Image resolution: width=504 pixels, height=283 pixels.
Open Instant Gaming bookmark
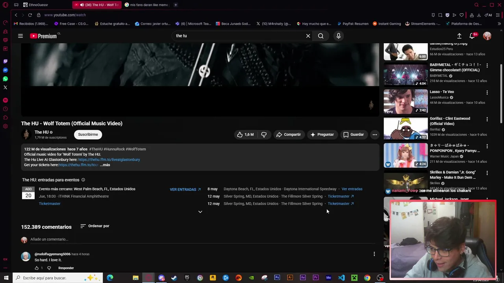[x=387, y=24]
